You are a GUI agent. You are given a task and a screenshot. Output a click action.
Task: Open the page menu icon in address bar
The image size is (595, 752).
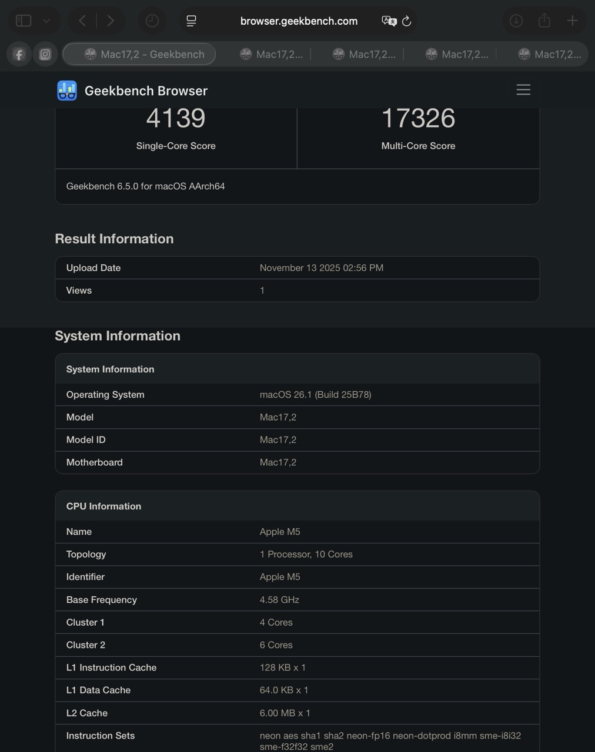(x=191, y=21)
